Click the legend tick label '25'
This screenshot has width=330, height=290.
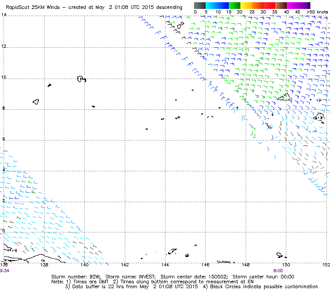252,12
